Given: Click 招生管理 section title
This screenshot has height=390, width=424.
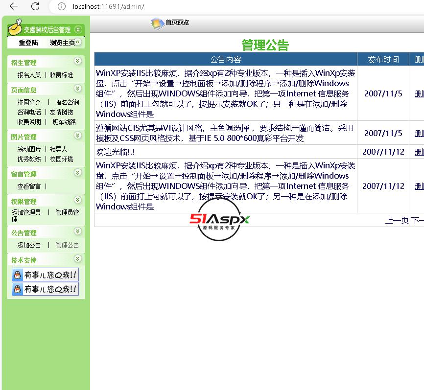Looking at the screenshot, I should [x=24, y=63].
